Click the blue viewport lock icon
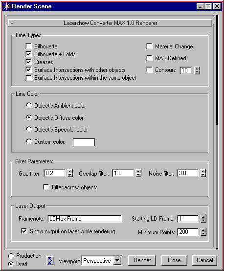Image resolution: width=225 pixels, height=271 pixels. click(50, 260)
